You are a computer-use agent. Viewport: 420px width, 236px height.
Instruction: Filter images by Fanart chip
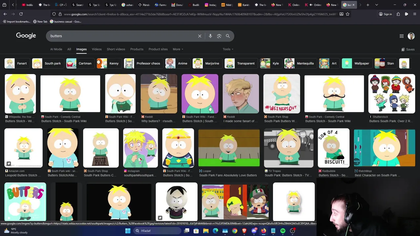17,63
